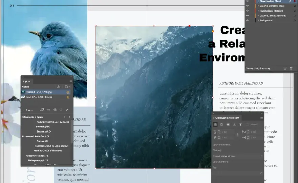
Task: Select the Oblewanie tekstem tab
Action: tap(227, 118)
